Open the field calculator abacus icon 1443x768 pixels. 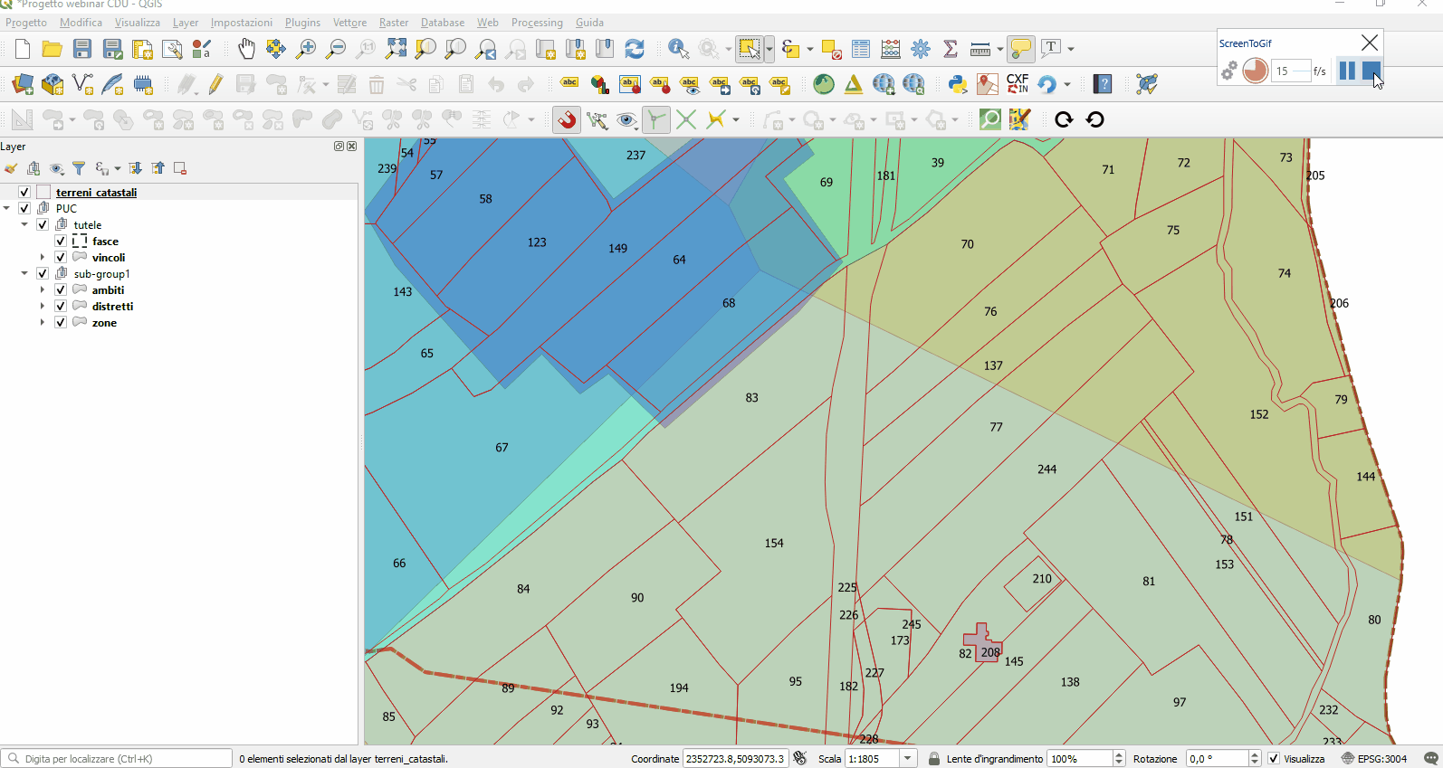pos(891,49)
